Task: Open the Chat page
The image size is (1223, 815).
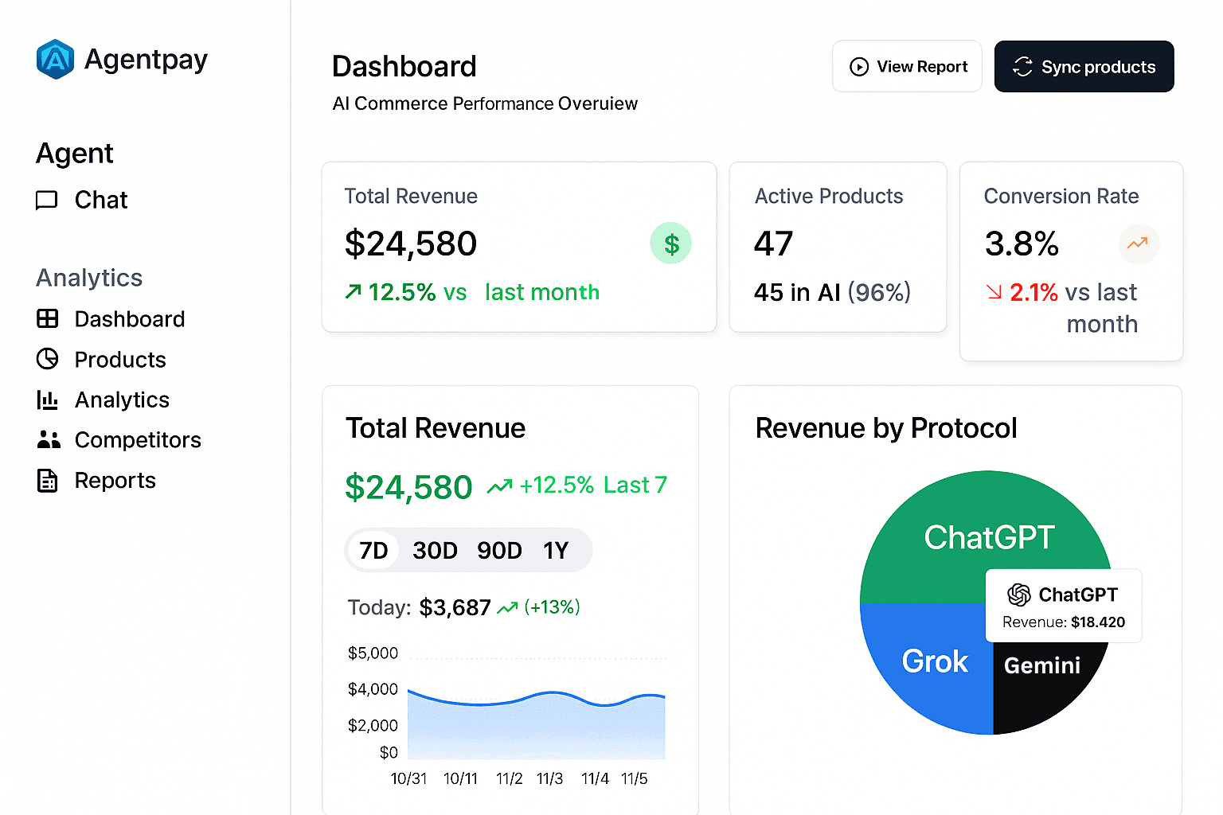Action: pyautogui.click(x=82, y=200)
